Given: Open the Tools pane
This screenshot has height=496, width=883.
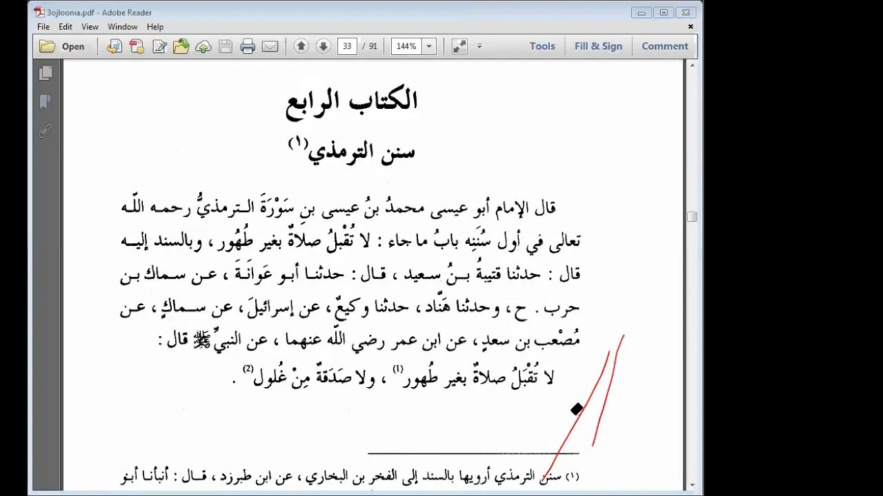Looking at the screenshot, I should [542, 46].
